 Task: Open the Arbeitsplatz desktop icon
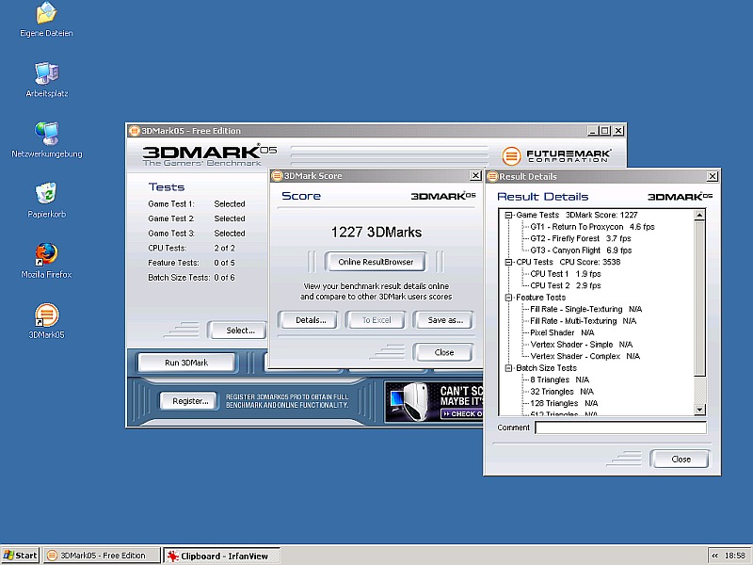pyautogui.click(x=46, y=80)
